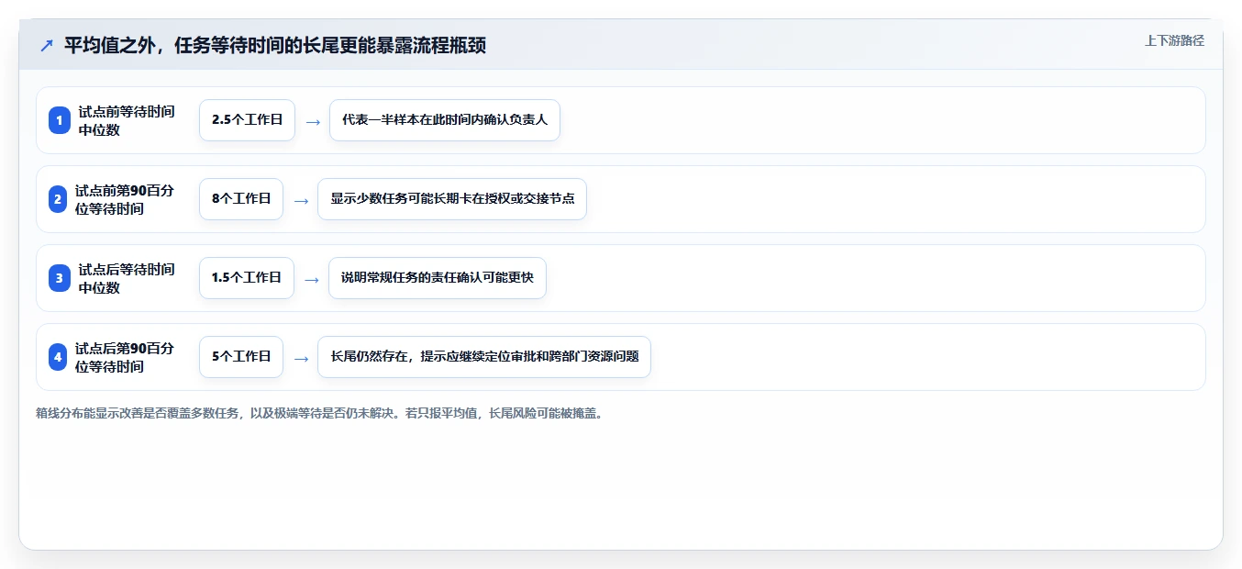Click the trend arrow icon beside the title
The width and height of the screenshot is (1242, 569).
point(47,45)
